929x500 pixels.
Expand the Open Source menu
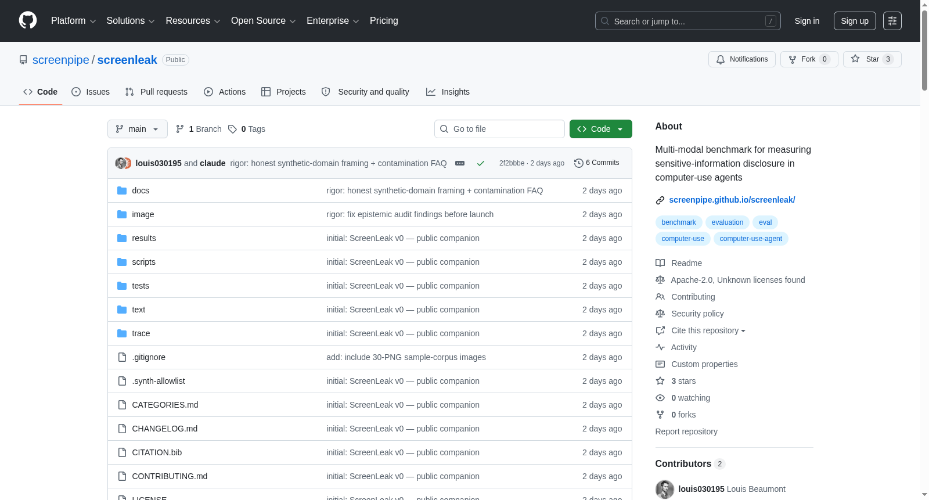(264, 21)
